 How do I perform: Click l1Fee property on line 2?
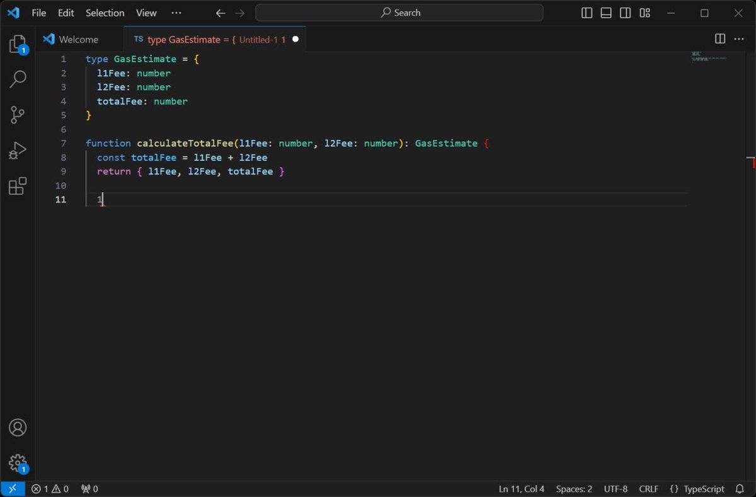coord(111,73)
